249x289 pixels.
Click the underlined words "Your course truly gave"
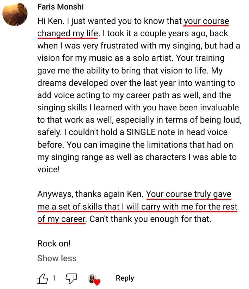point(188,194)
